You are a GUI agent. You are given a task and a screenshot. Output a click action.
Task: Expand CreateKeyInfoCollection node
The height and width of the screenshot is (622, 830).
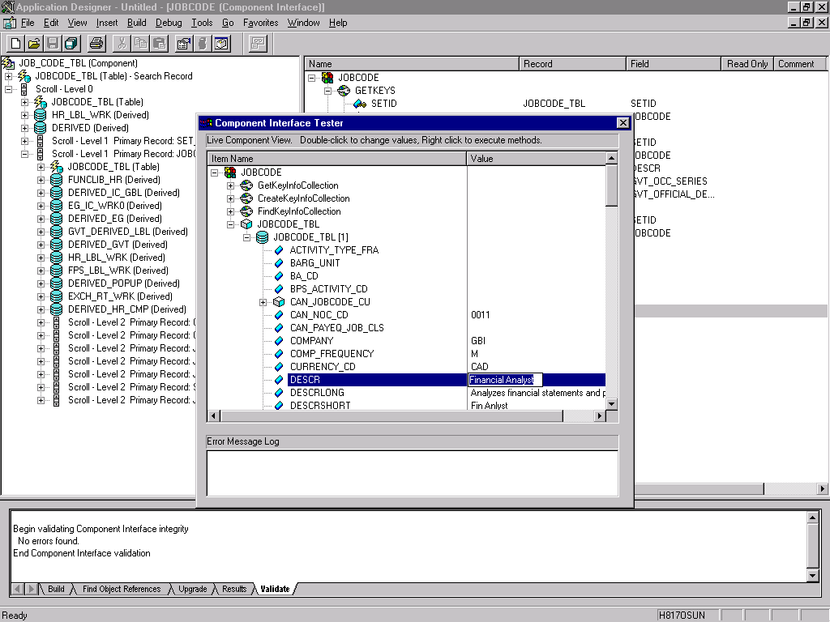pos(230,199)
